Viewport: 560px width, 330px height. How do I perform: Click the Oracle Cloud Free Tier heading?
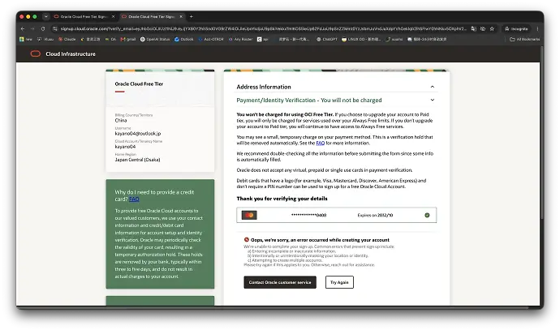[139, 84]
